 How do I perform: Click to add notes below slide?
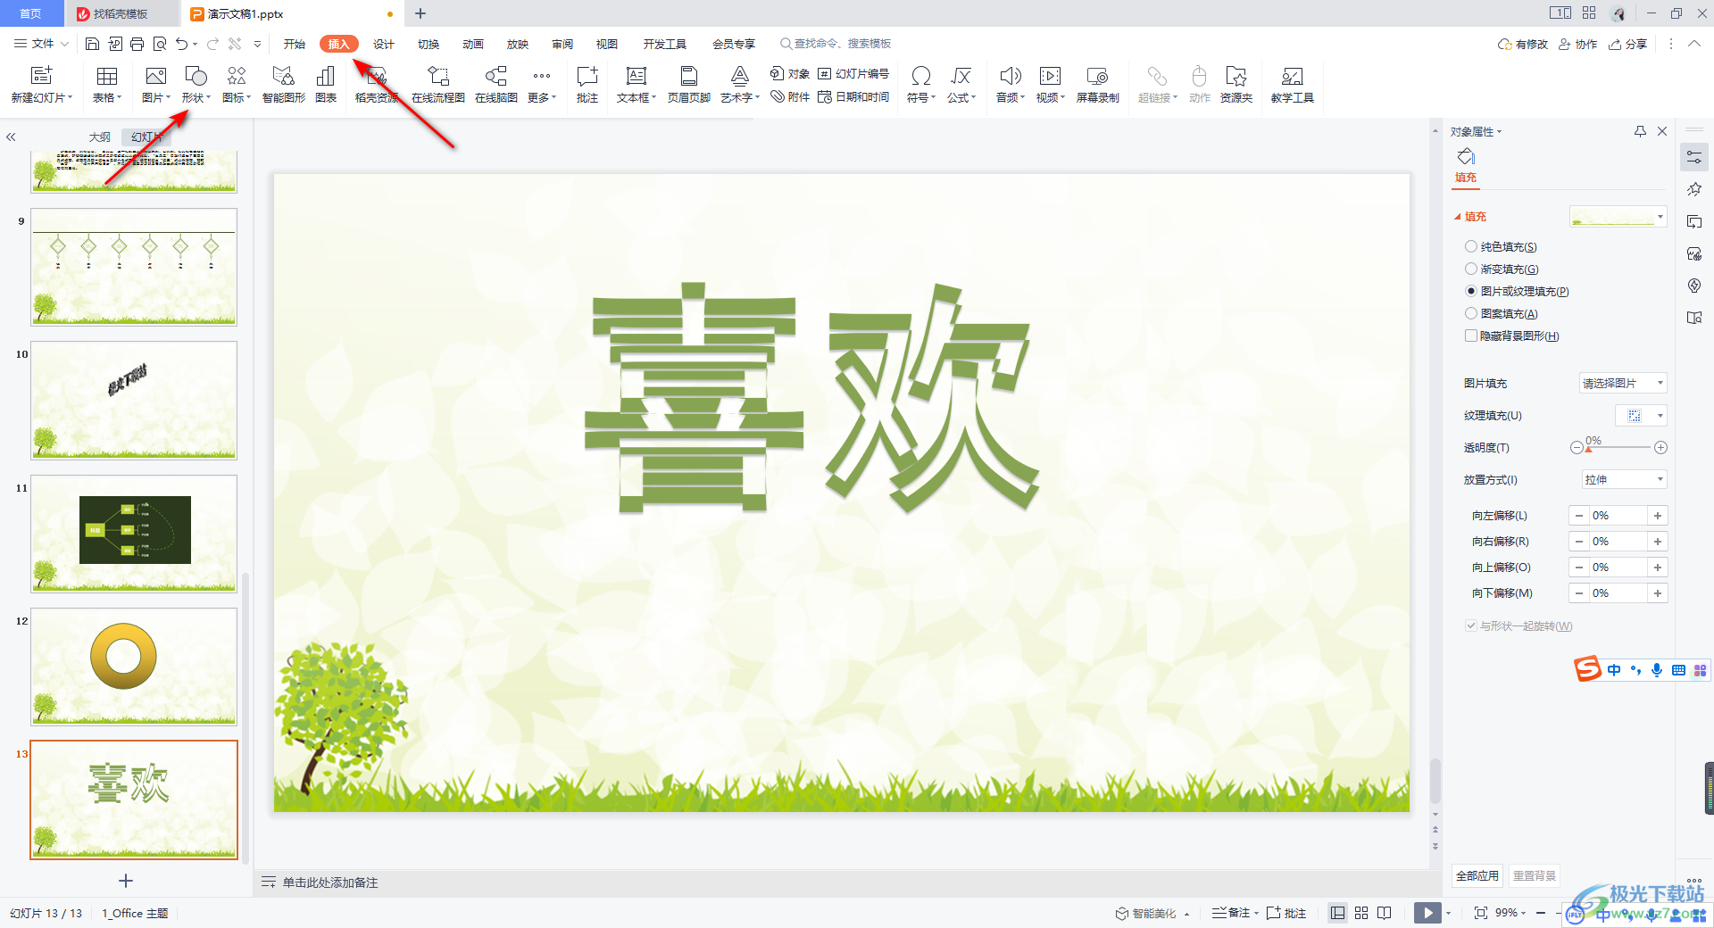pyautogui.click(x=330, y=882)
